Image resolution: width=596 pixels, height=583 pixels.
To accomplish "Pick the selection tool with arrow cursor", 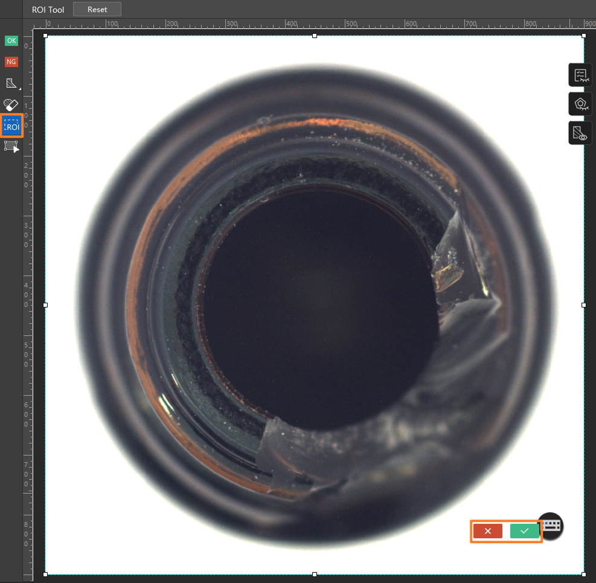I will coord(11,146).
